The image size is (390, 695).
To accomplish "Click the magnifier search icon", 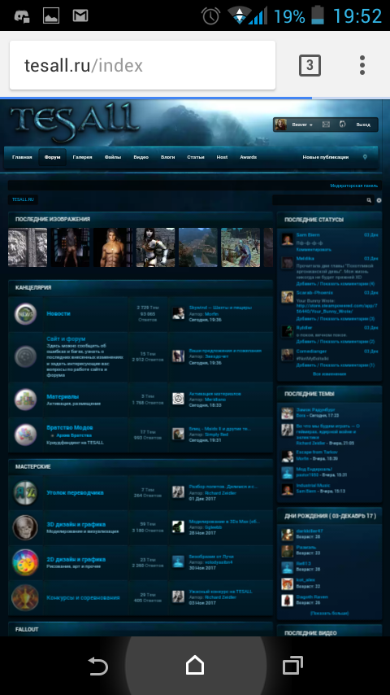I will click(x=369, y=200).
